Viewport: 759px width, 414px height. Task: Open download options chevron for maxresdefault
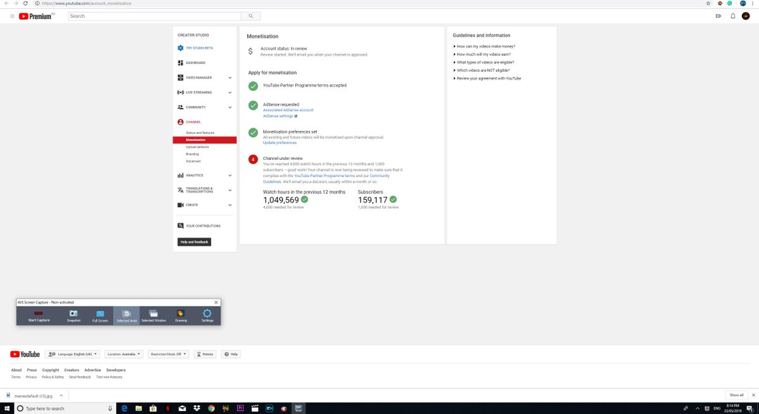(61, 395)
